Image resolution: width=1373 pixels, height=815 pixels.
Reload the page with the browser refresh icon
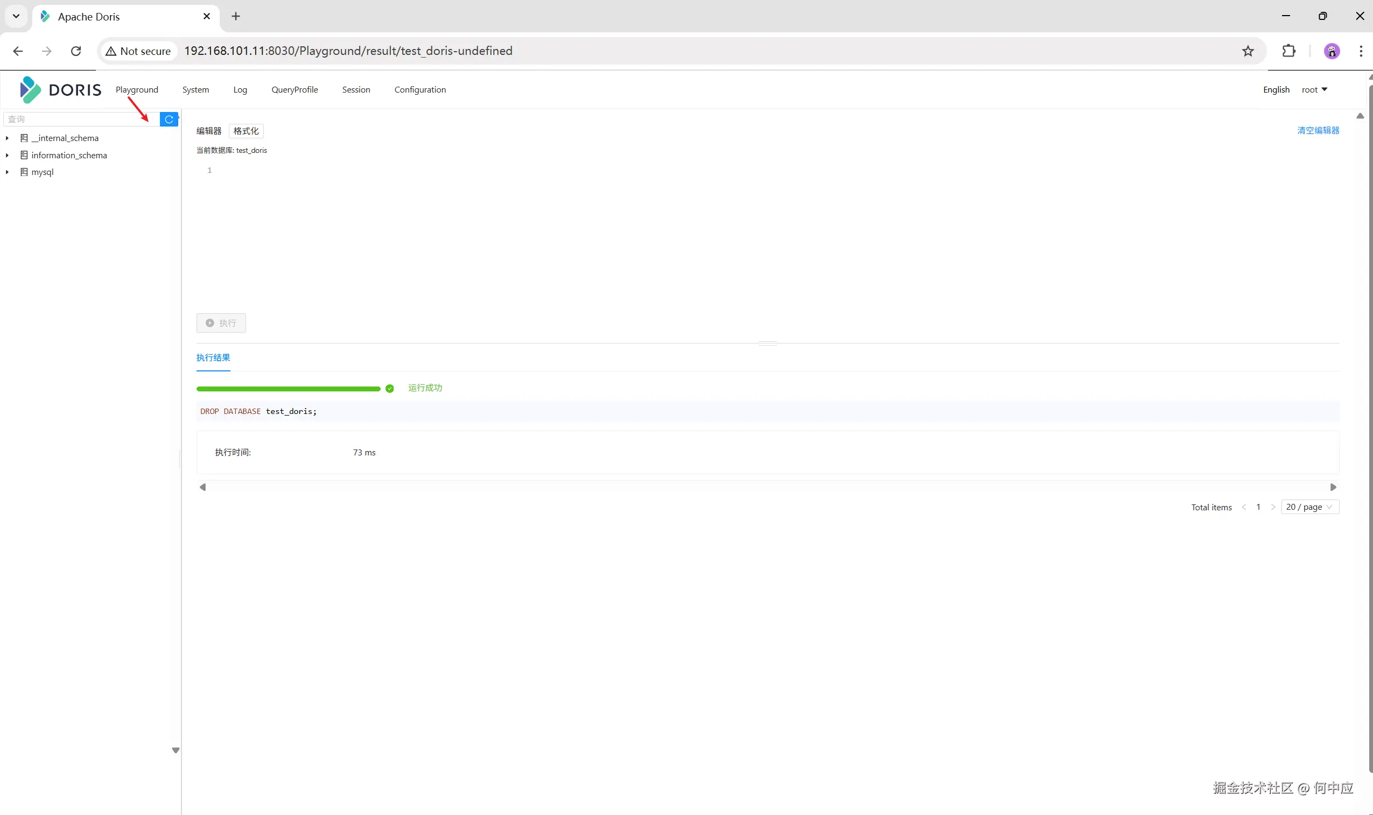76,51
